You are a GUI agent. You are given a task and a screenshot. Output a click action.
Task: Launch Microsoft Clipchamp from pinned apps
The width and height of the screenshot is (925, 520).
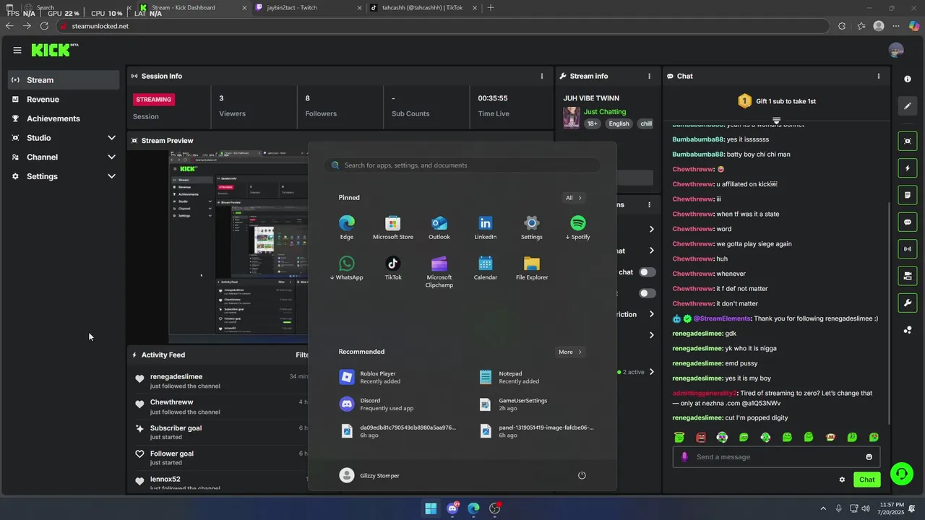pos(439,272)
